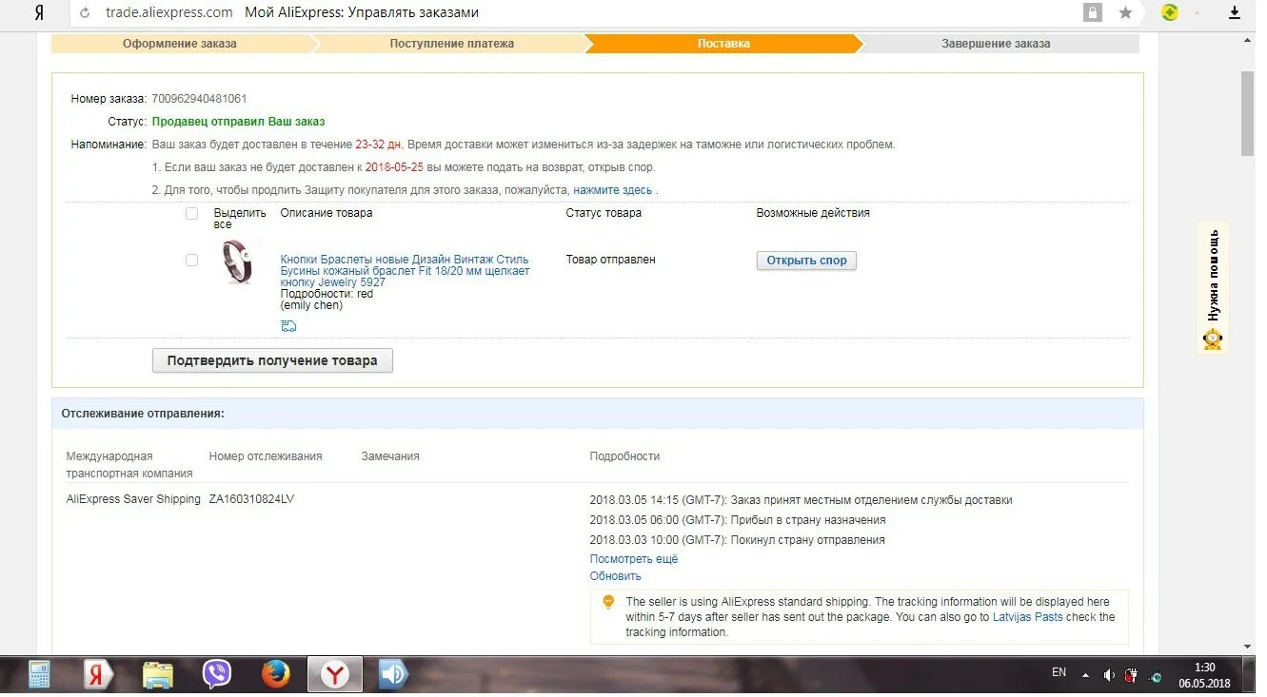
Task: Click the status 'Продавец отправил Ваш заказ'
Action: tap(239, 122)
